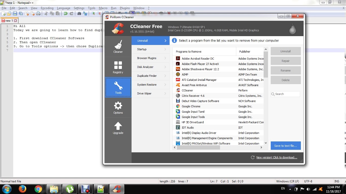Click the Delete button
Viewport: 346px width, 194px height.
(x=285, y=80)
